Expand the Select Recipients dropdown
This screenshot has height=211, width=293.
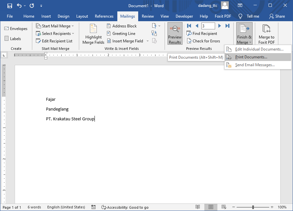(x=55, y=33)
